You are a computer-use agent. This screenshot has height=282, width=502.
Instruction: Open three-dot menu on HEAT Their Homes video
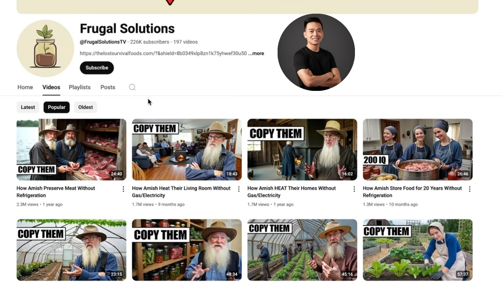coord(354,189)
